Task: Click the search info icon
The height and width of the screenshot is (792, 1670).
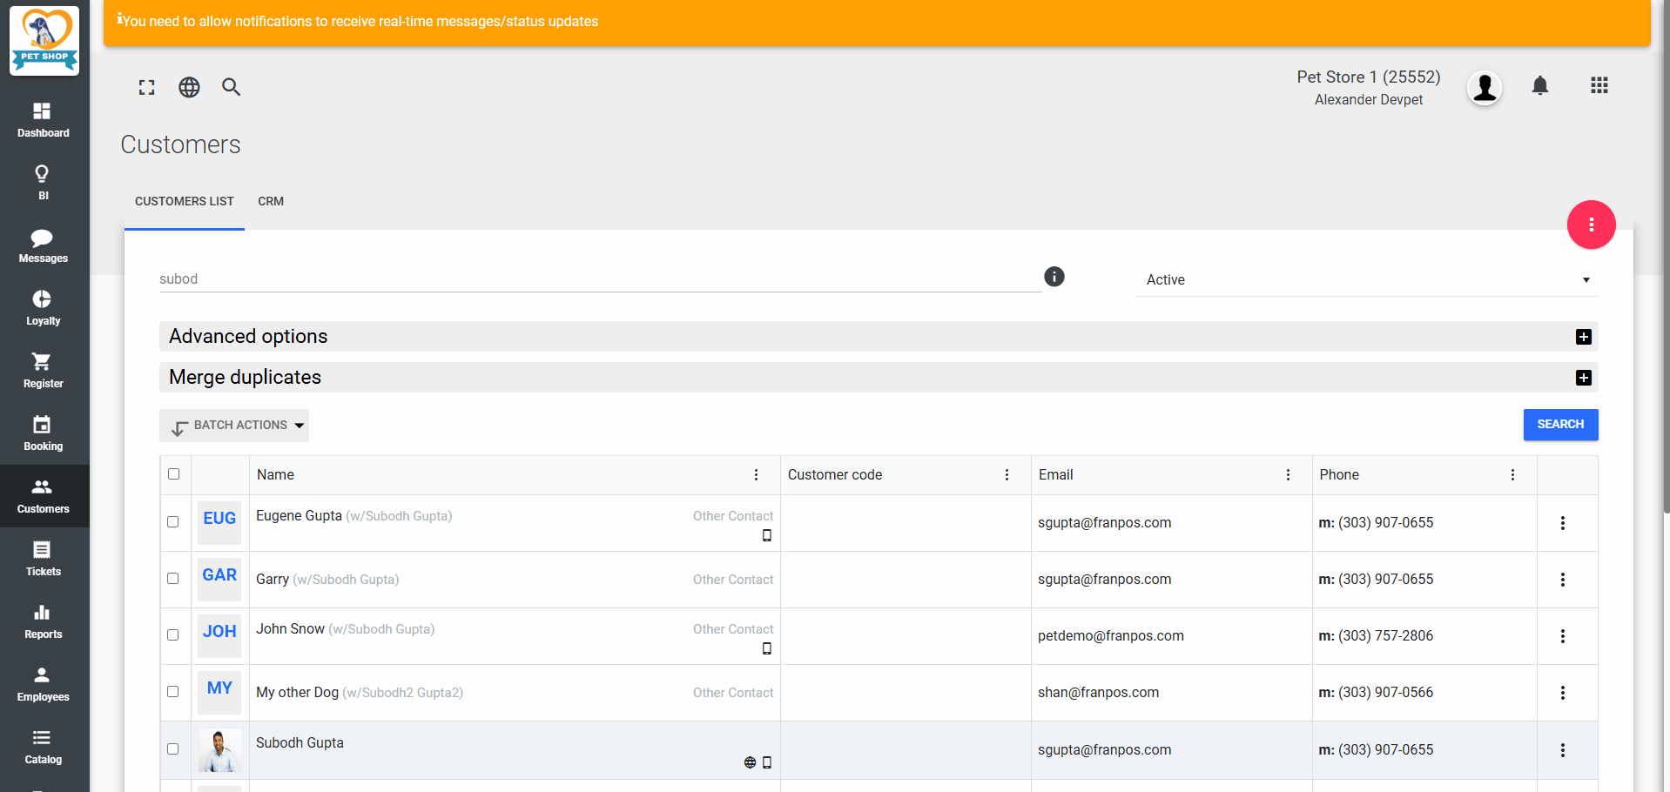Action: tap(1054, 277)
